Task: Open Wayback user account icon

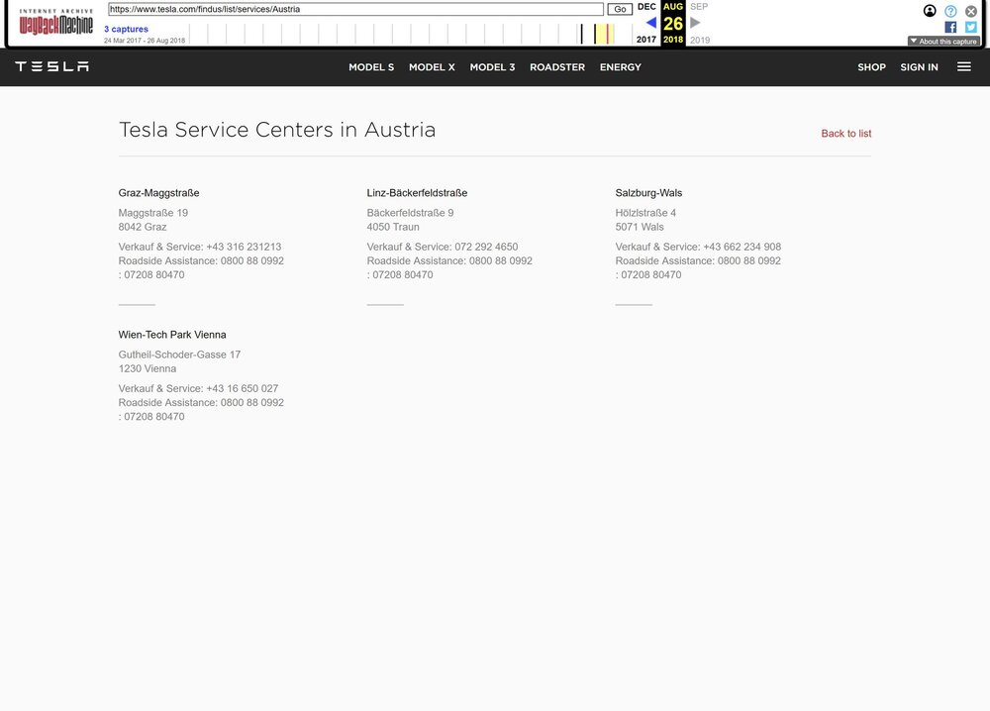Action: [930, 11]
